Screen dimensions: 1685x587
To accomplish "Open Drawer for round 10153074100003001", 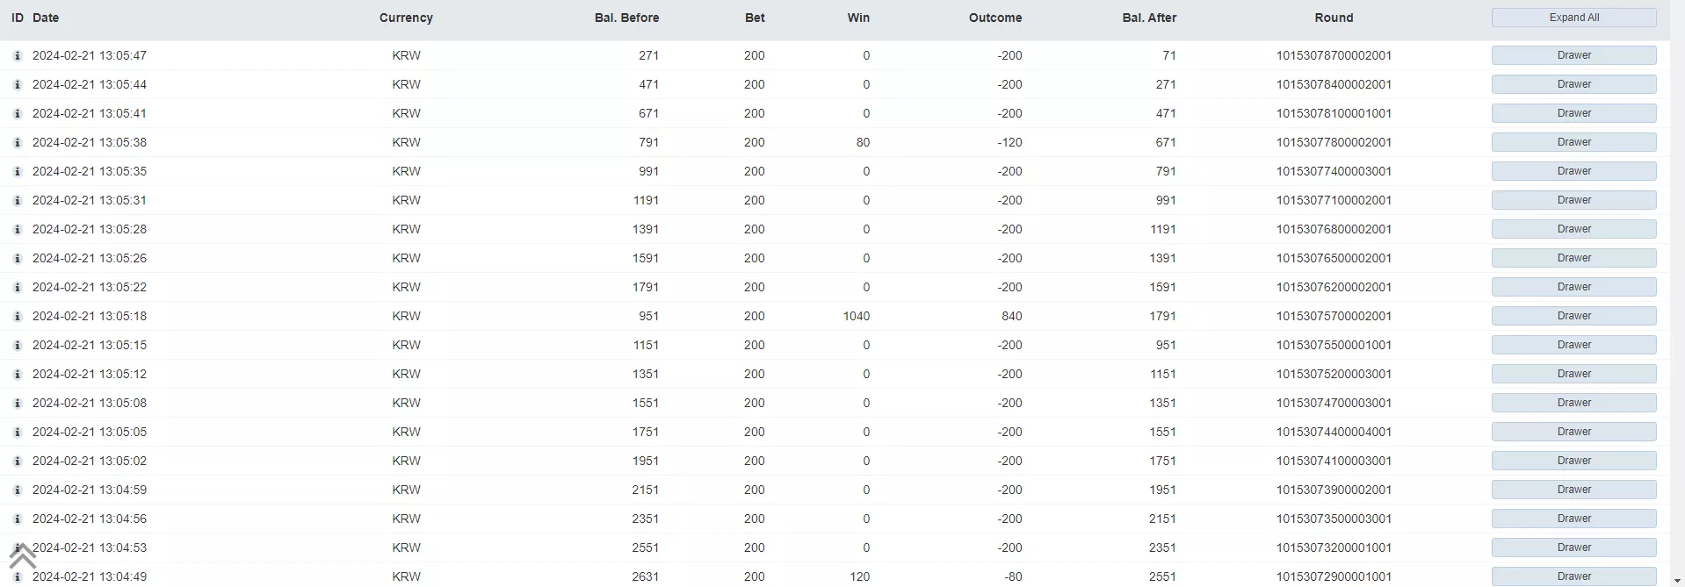I will [x=1573, y=461].
